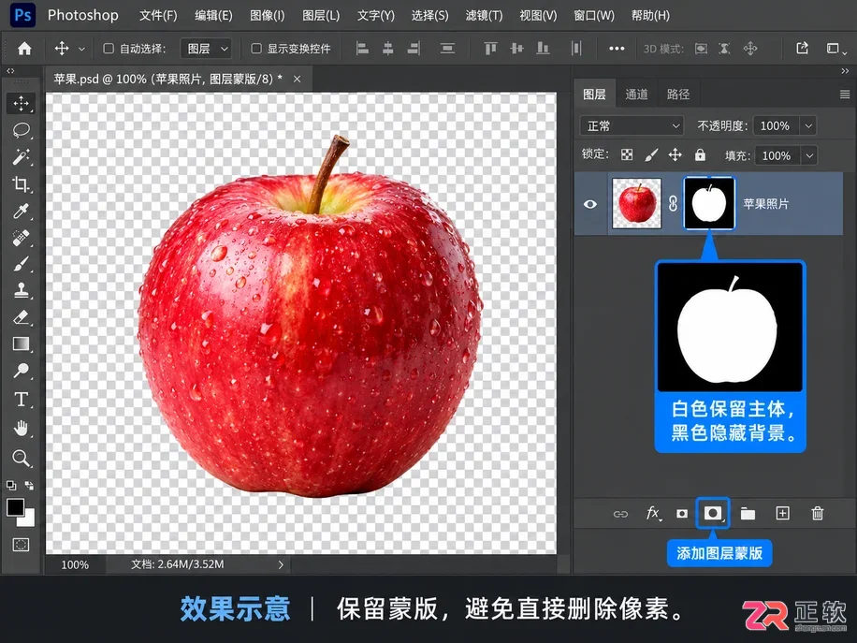Select the apple layer thumbnail
This screenshot has height=643, width=857.
(x=636, y=203)
